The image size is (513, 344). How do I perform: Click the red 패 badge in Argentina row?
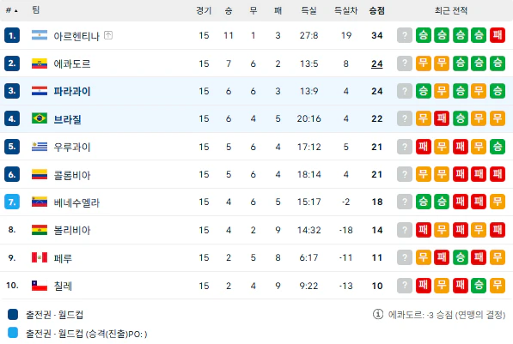(498, 35)
